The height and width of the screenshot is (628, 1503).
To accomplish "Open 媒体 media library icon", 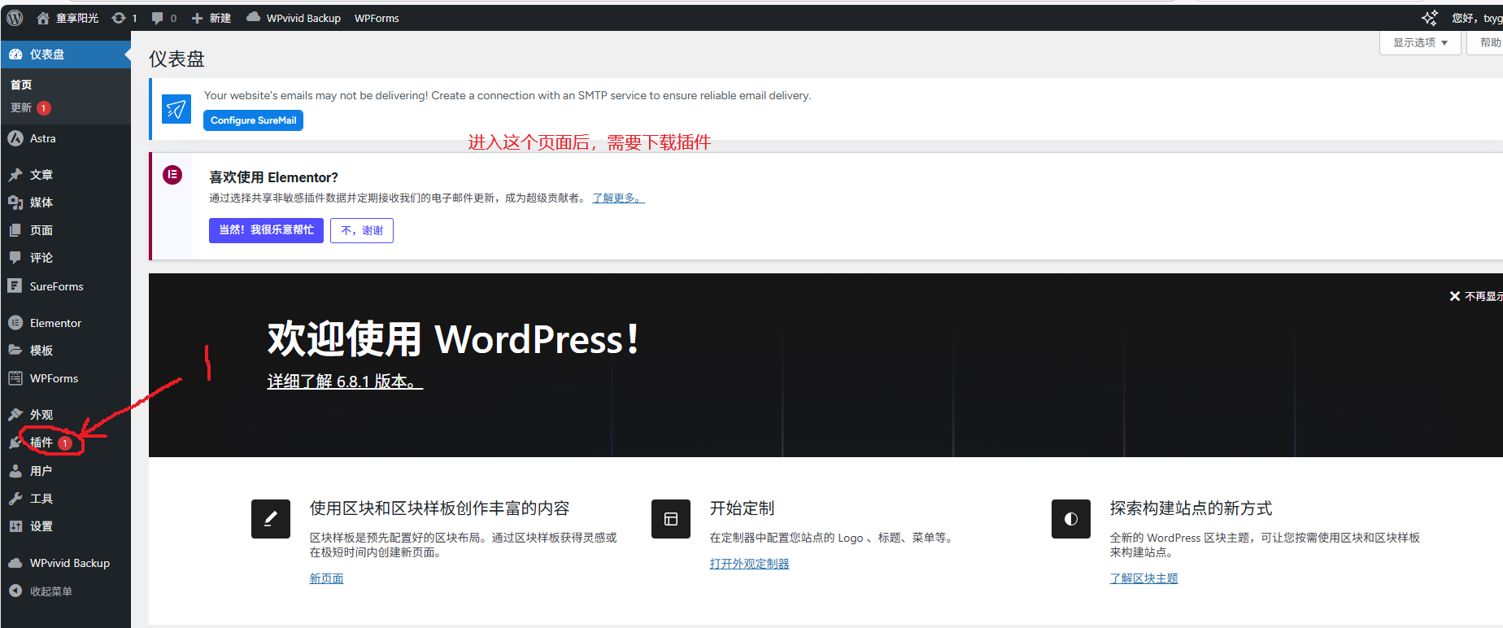I will [x=15, y=203].
